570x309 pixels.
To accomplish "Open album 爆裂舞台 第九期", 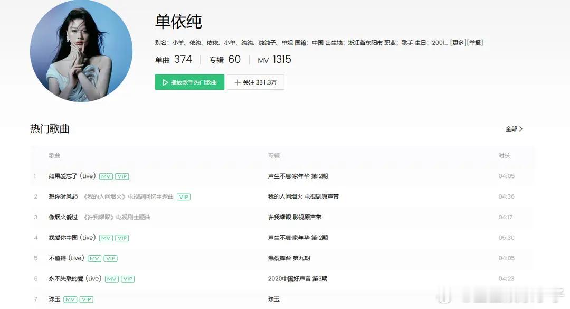I will 289,258.
